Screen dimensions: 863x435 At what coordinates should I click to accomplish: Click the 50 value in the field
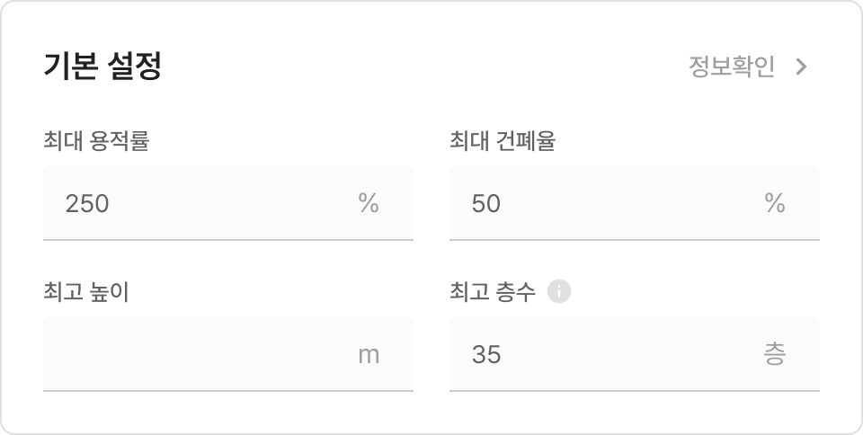(x=486, y=204)
